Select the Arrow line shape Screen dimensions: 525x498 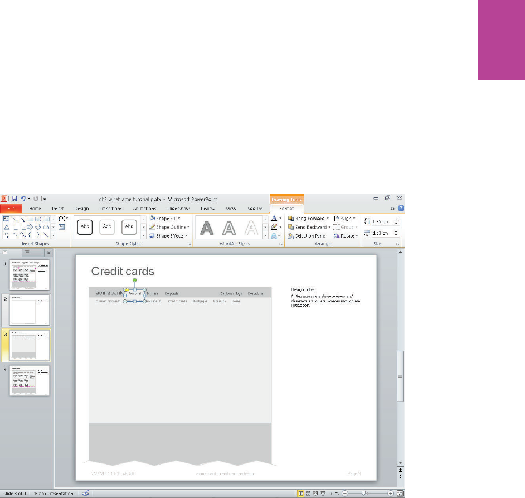pos(22,219)
